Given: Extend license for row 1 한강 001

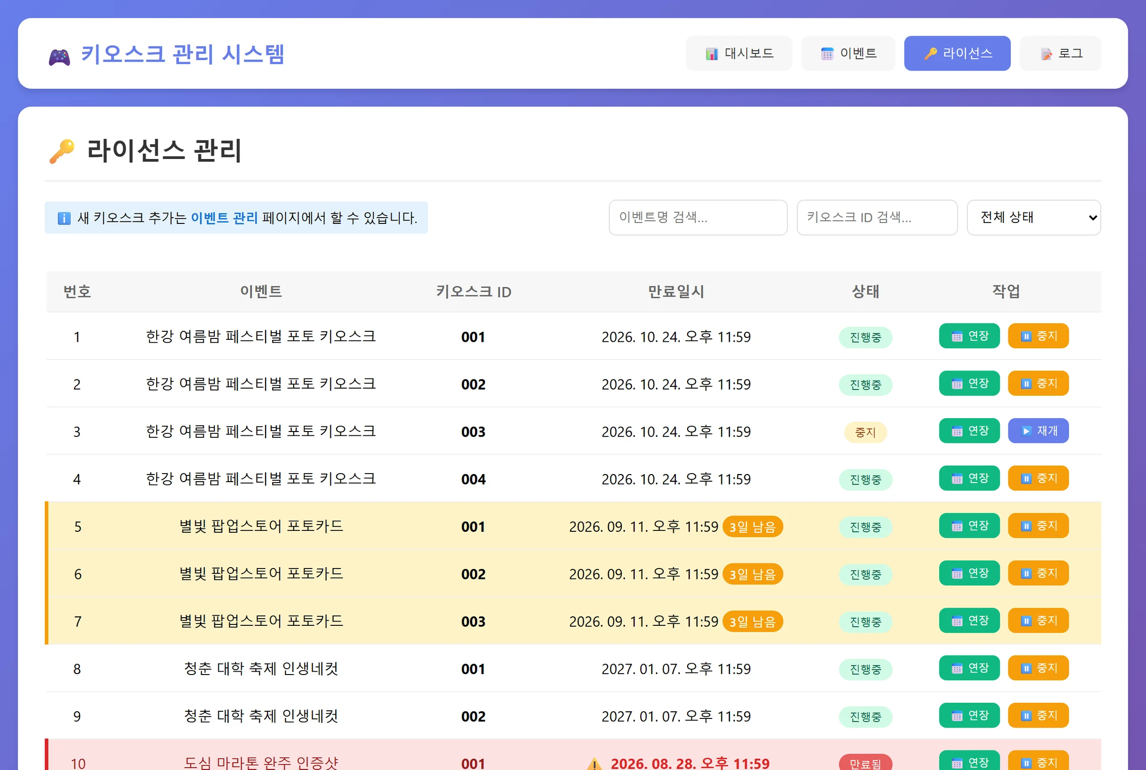Looking at the screenshot, I should point(969,336).
